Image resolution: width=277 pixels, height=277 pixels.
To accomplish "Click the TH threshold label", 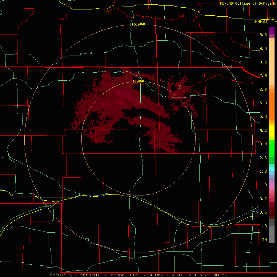I will tap(264, 240).
